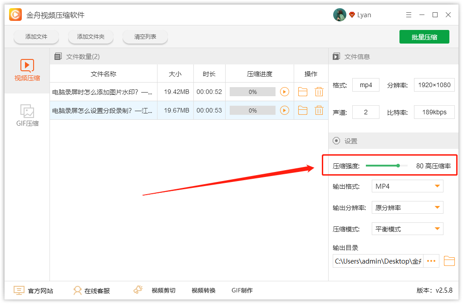Click the Lyan username

(364, 15)
